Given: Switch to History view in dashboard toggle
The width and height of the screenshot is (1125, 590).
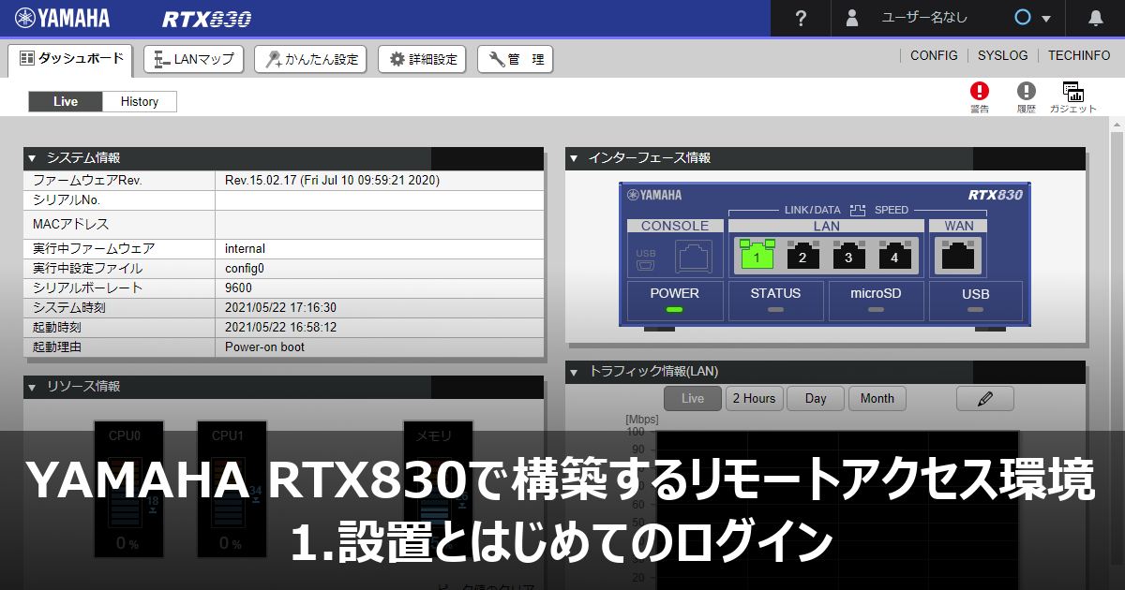Looking at the screenshot, I should [139, 100].
